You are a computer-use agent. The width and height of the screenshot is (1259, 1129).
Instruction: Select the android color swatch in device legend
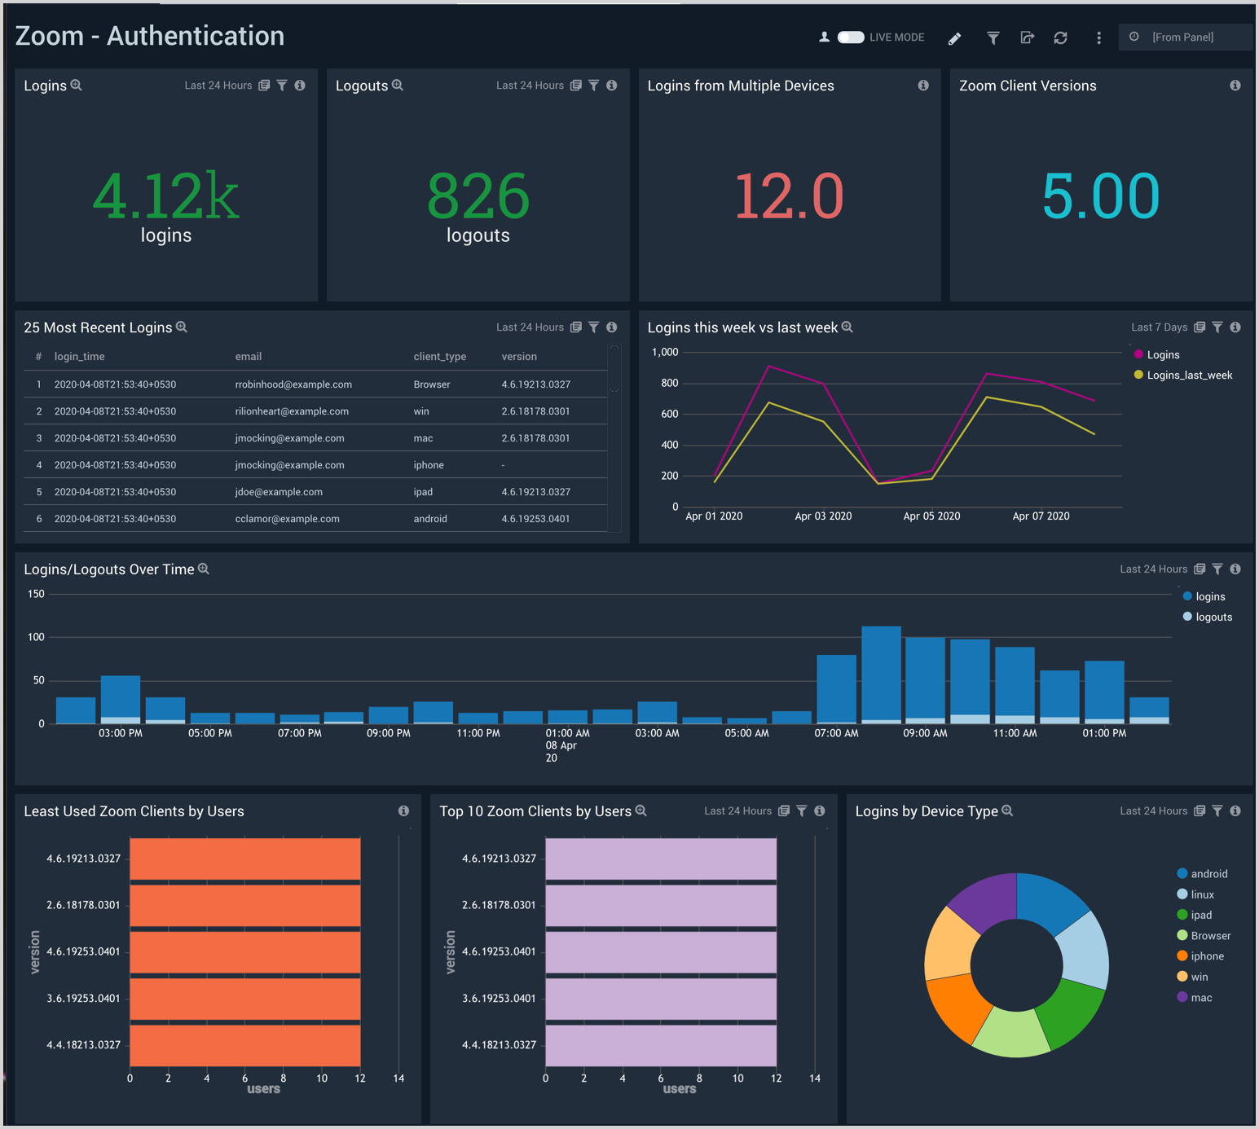1181,873
